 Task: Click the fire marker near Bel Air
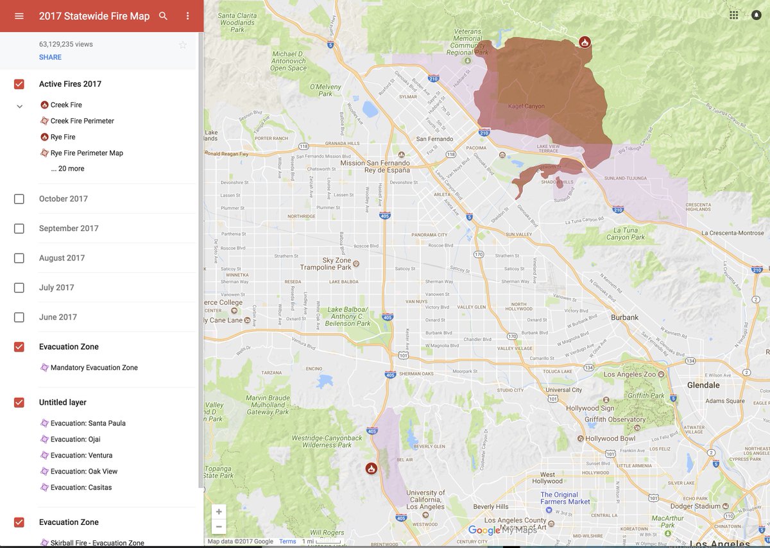tap(371, 469)
